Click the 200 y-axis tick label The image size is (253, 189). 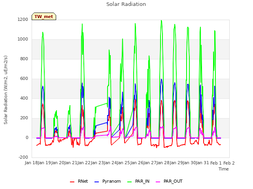[x=24, y=118]
